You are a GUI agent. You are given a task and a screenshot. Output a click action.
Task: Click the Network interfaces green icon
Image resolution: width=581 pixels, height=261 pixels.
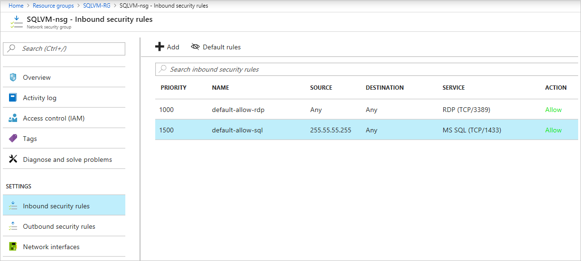coord(13,247)
